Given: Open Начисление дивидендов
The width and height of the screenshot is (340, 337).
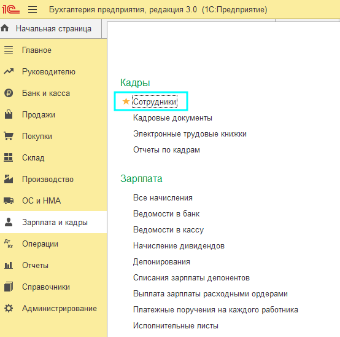Looking at the screenshot, I should click(179, 246).
